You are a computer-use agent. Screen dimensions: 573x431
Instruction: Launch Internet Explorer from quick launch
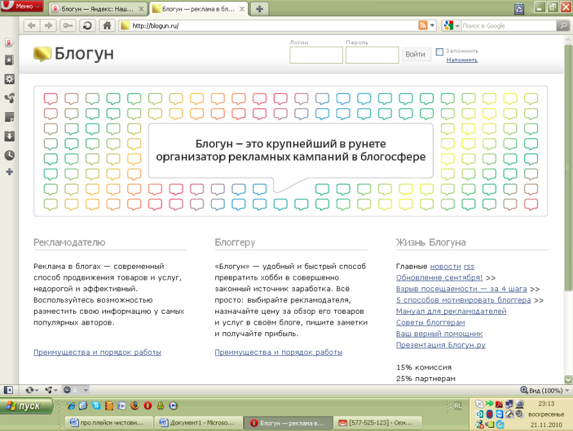tap(71, 405)
